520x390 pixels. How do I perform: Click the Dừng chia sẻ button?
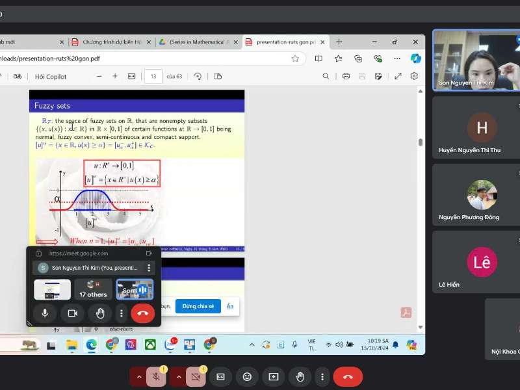coord(198,306)
